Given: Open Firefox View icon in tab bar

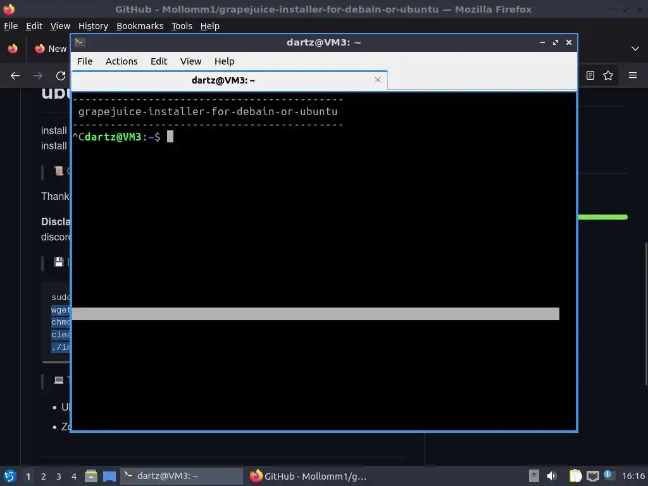Looking at the screenshot, I should (x=13, y=49).
